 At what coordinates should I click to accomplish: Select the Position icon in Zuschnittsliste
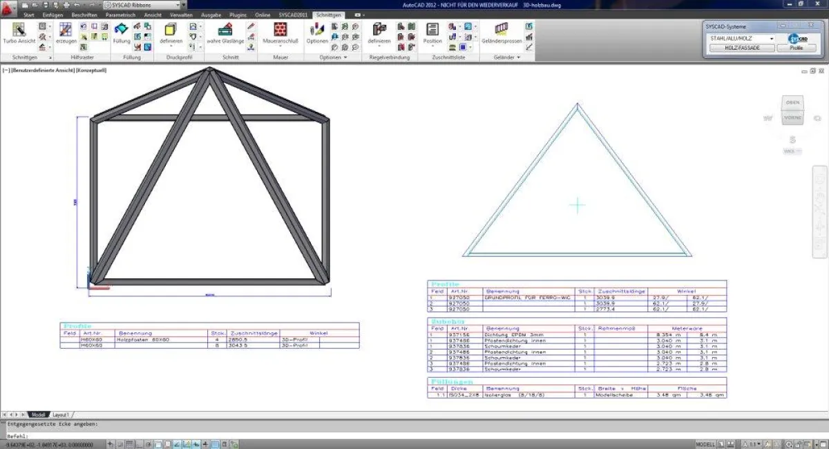click(x=432, y=30)
